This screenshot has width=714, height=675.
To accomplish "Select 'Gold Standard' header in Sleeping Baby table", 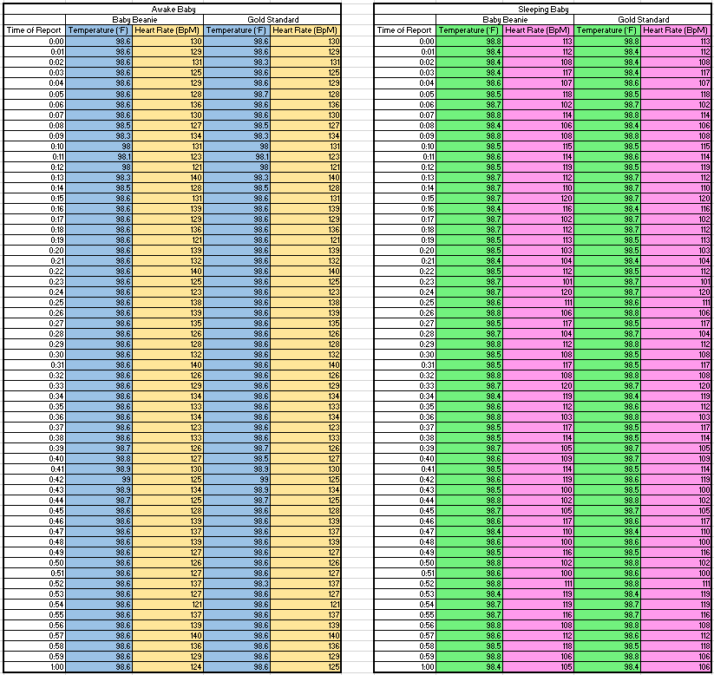I will [643, 19].
